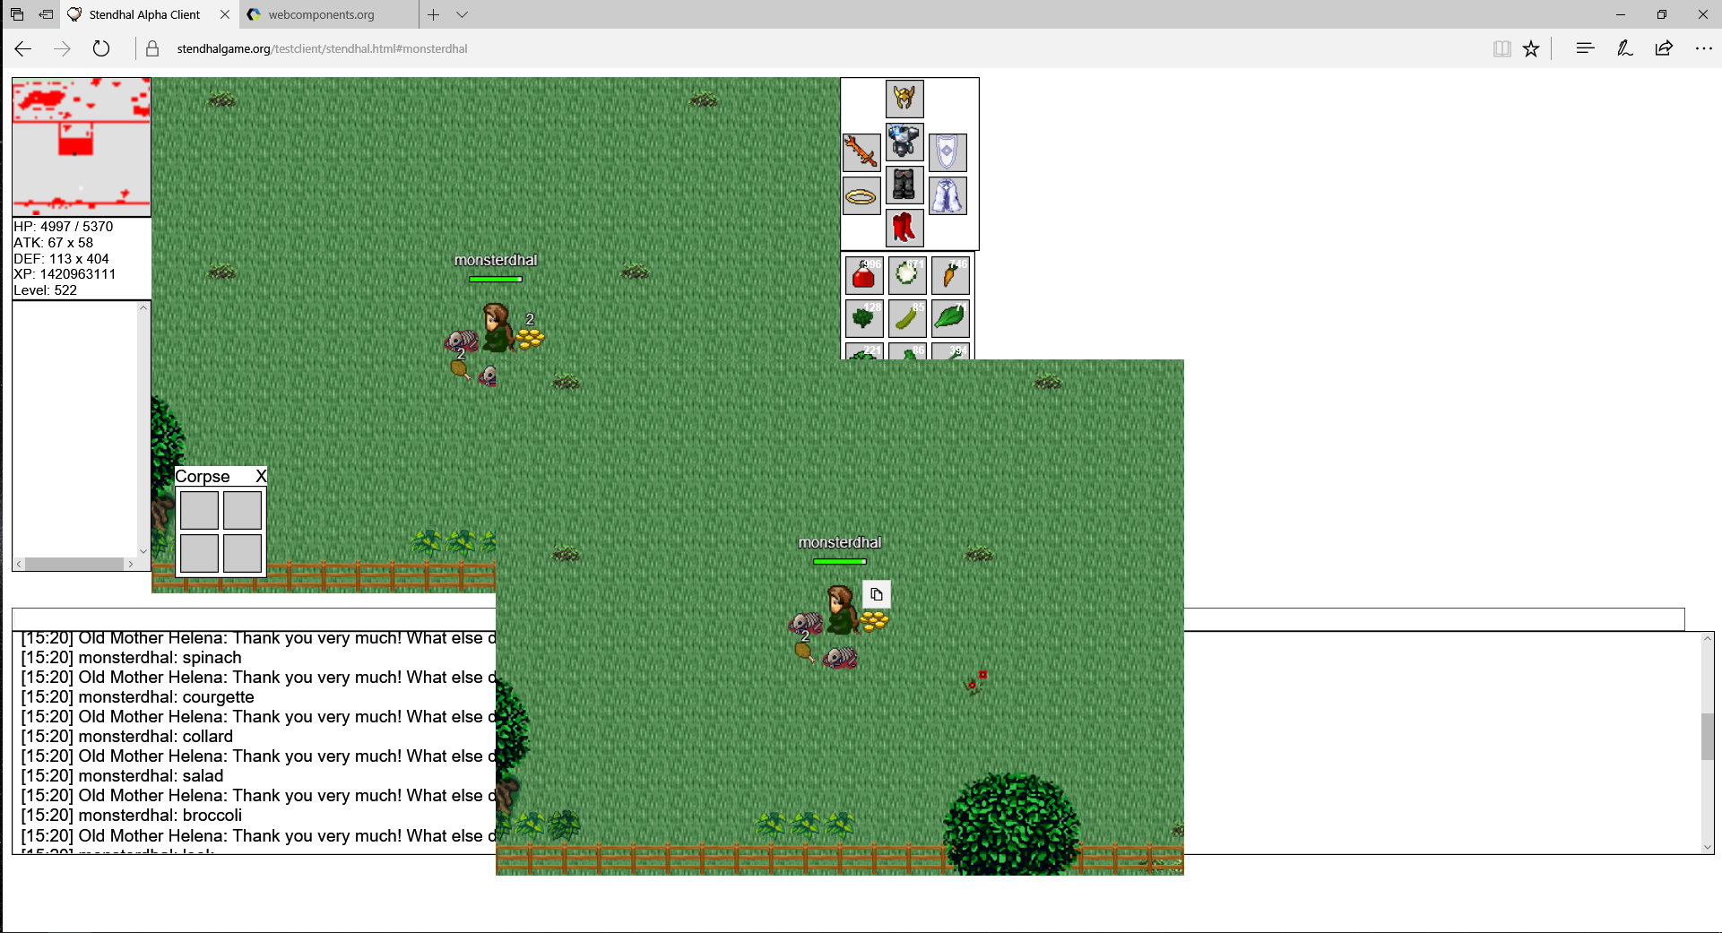Open a new browser tab
The image size is (1722, 933).
[x=433, y=14]
